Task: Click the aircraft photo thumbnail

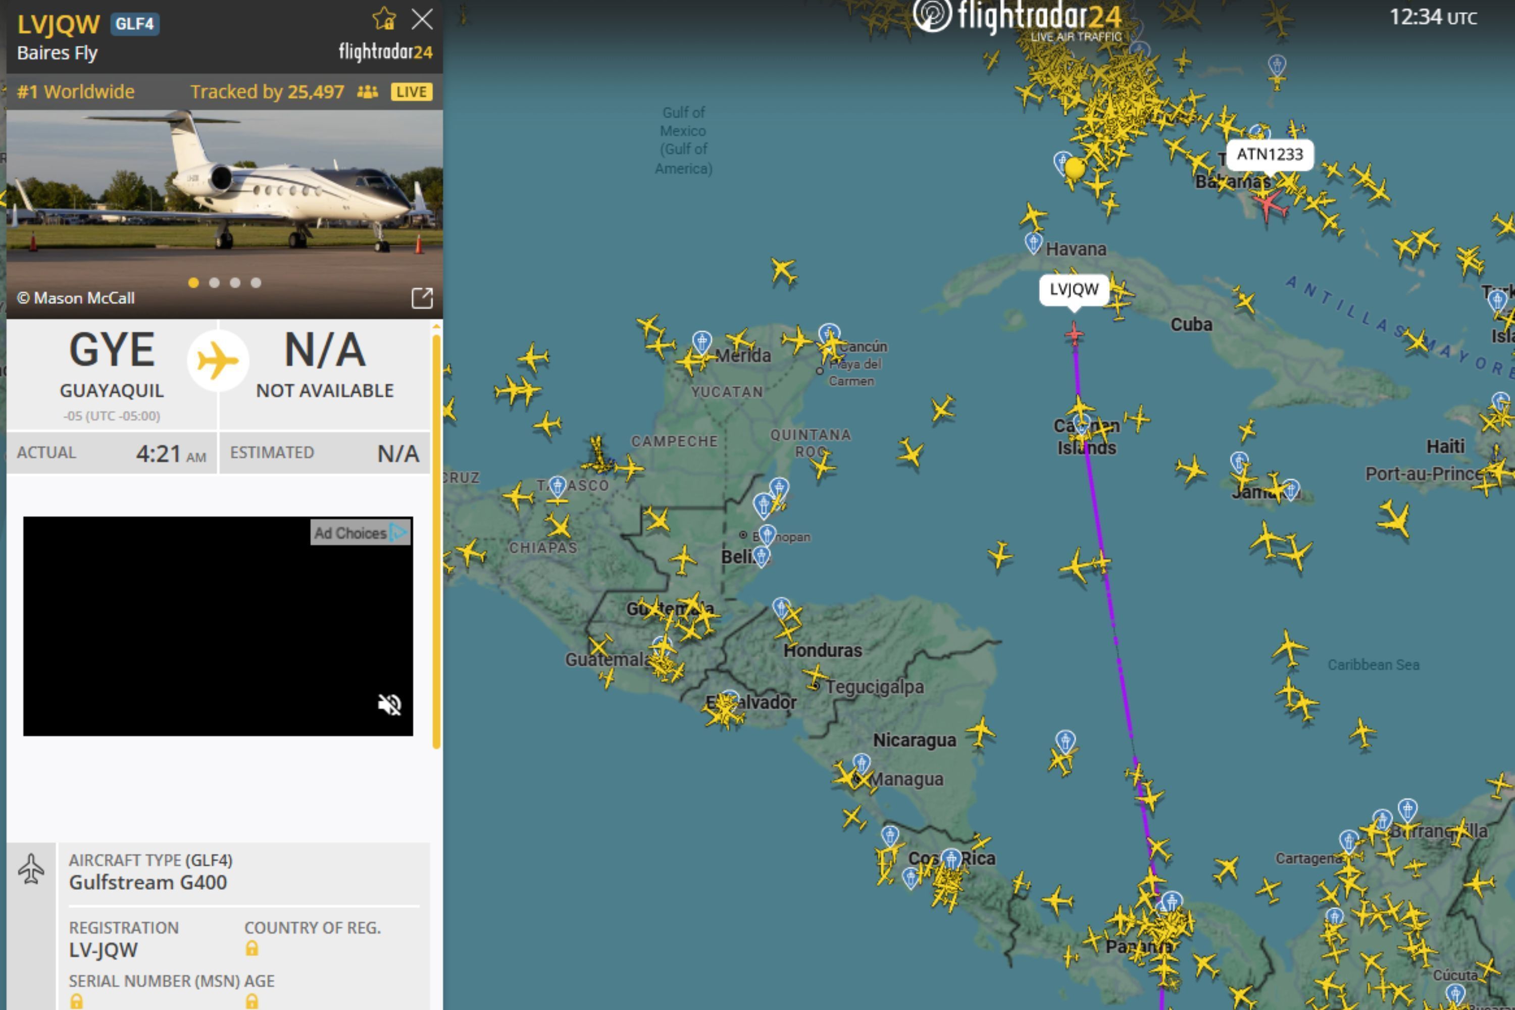Action: pyautogui.click(x=224, y=214)
